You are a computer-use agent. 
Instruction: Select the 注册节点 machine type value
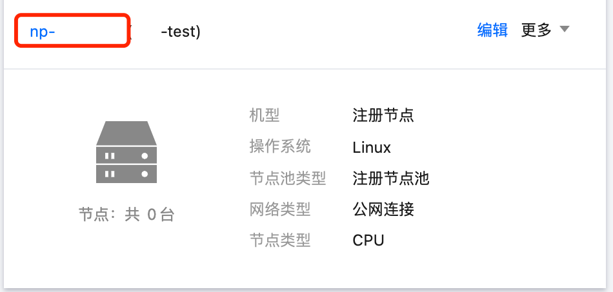383,115
